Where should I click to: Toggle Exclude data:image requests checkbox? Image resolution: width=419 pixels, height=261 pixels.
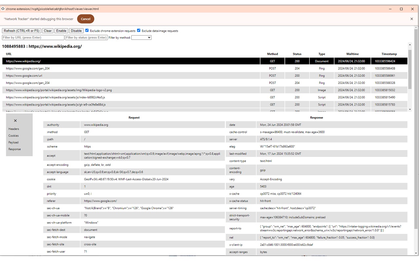click(x=139, y=30)
